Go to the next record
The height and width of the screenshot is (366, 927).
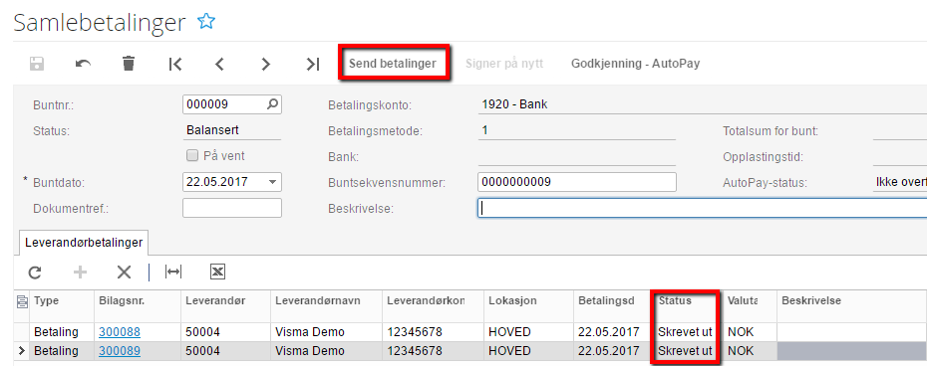point(266,64)
